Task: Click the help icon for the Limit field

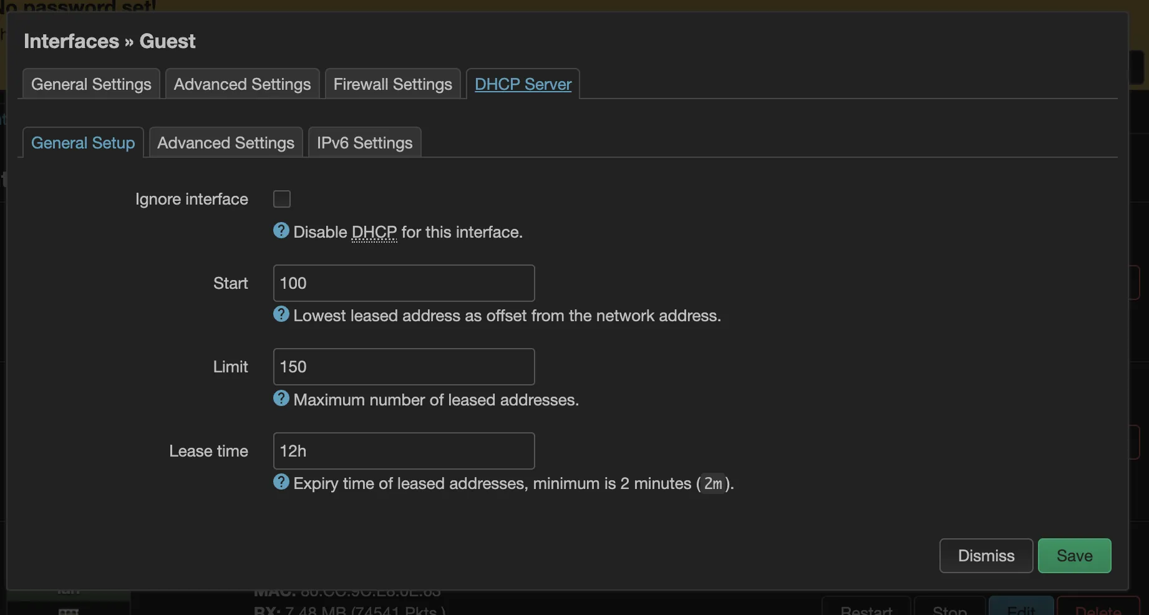Action: click(281, 399)
